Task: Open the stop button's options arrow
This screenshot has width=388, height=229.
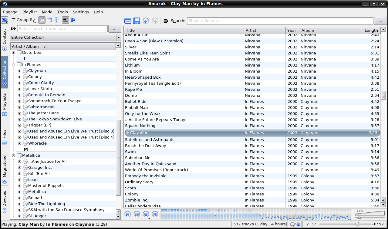Action: [x=149, y=218]
